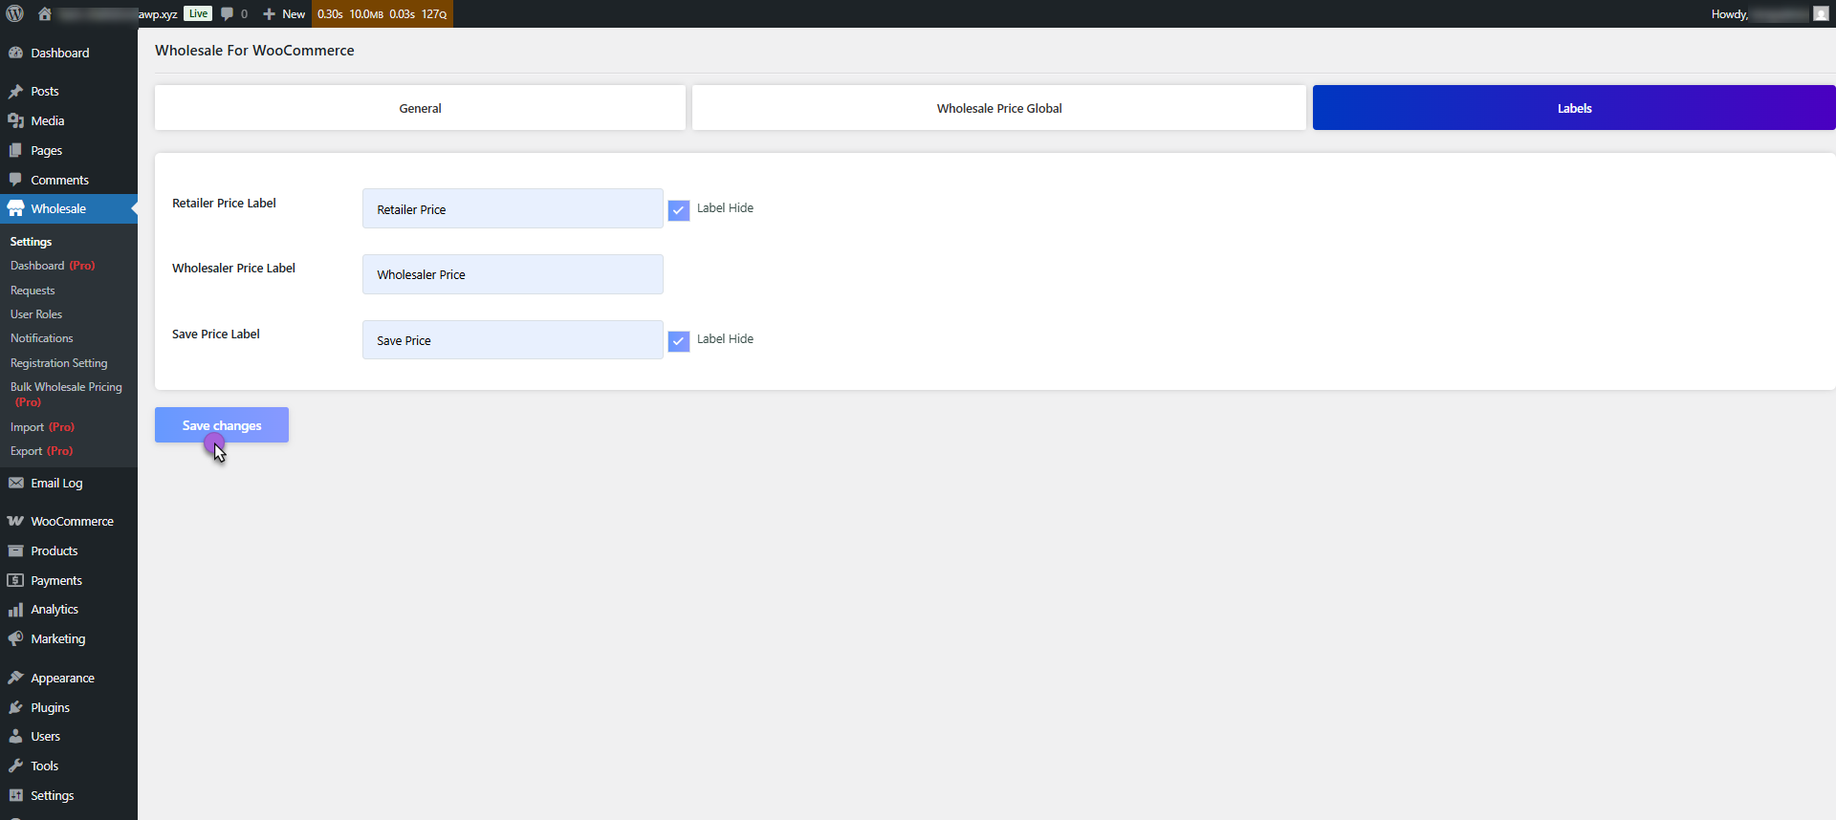The height and width of the screenshot is (820, 1836).
Task: Open Bulk Wholesale Pricing (Pro) item
Action: pyautogui.click(x=66, y=395)
